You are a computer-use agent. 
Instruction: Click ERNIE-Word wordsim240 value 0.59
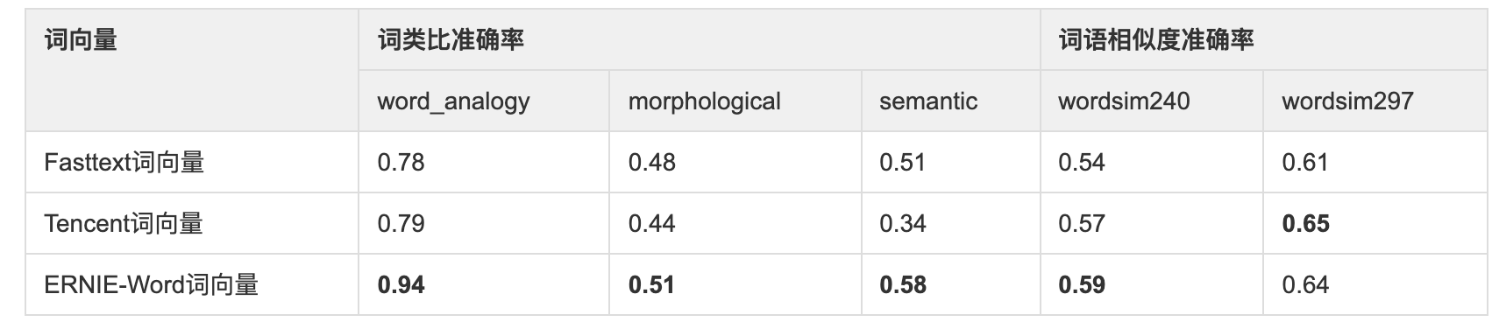pyautogui.click(x=1082, y=285)
